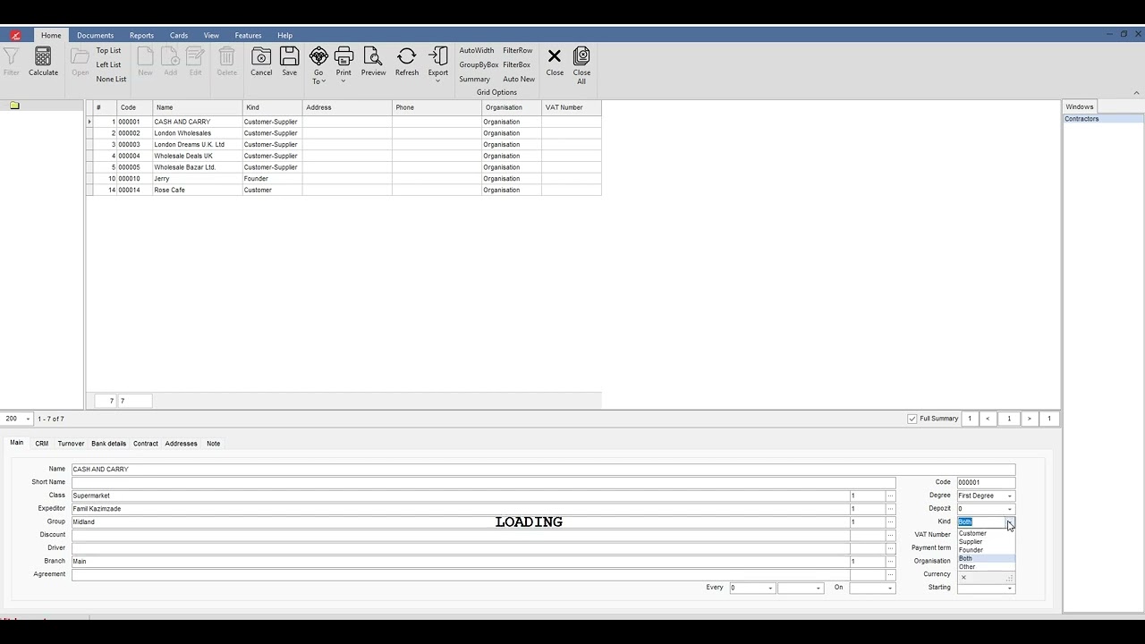Switch to the Addresses tab
Image resolution: width=1145 pixels, height=644 pixels.
pyautogui.click(x=181, y=444)
